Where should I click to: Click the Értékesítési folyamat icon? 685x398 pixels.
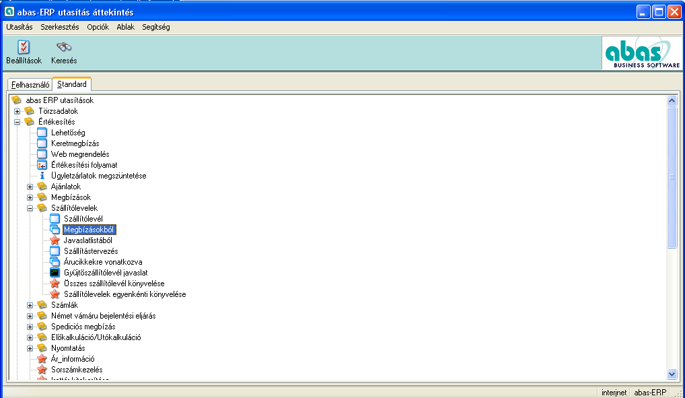[x=42, y=165]
